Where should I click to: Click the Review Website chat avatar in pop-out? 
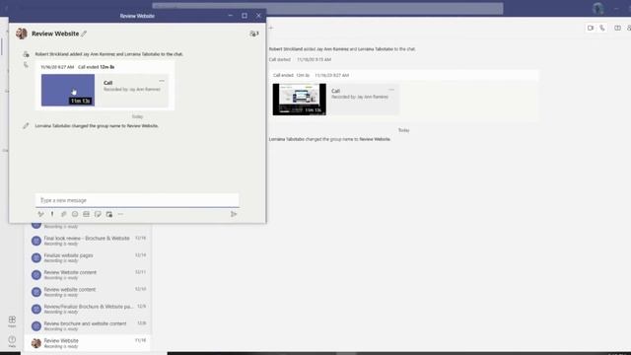22,34
